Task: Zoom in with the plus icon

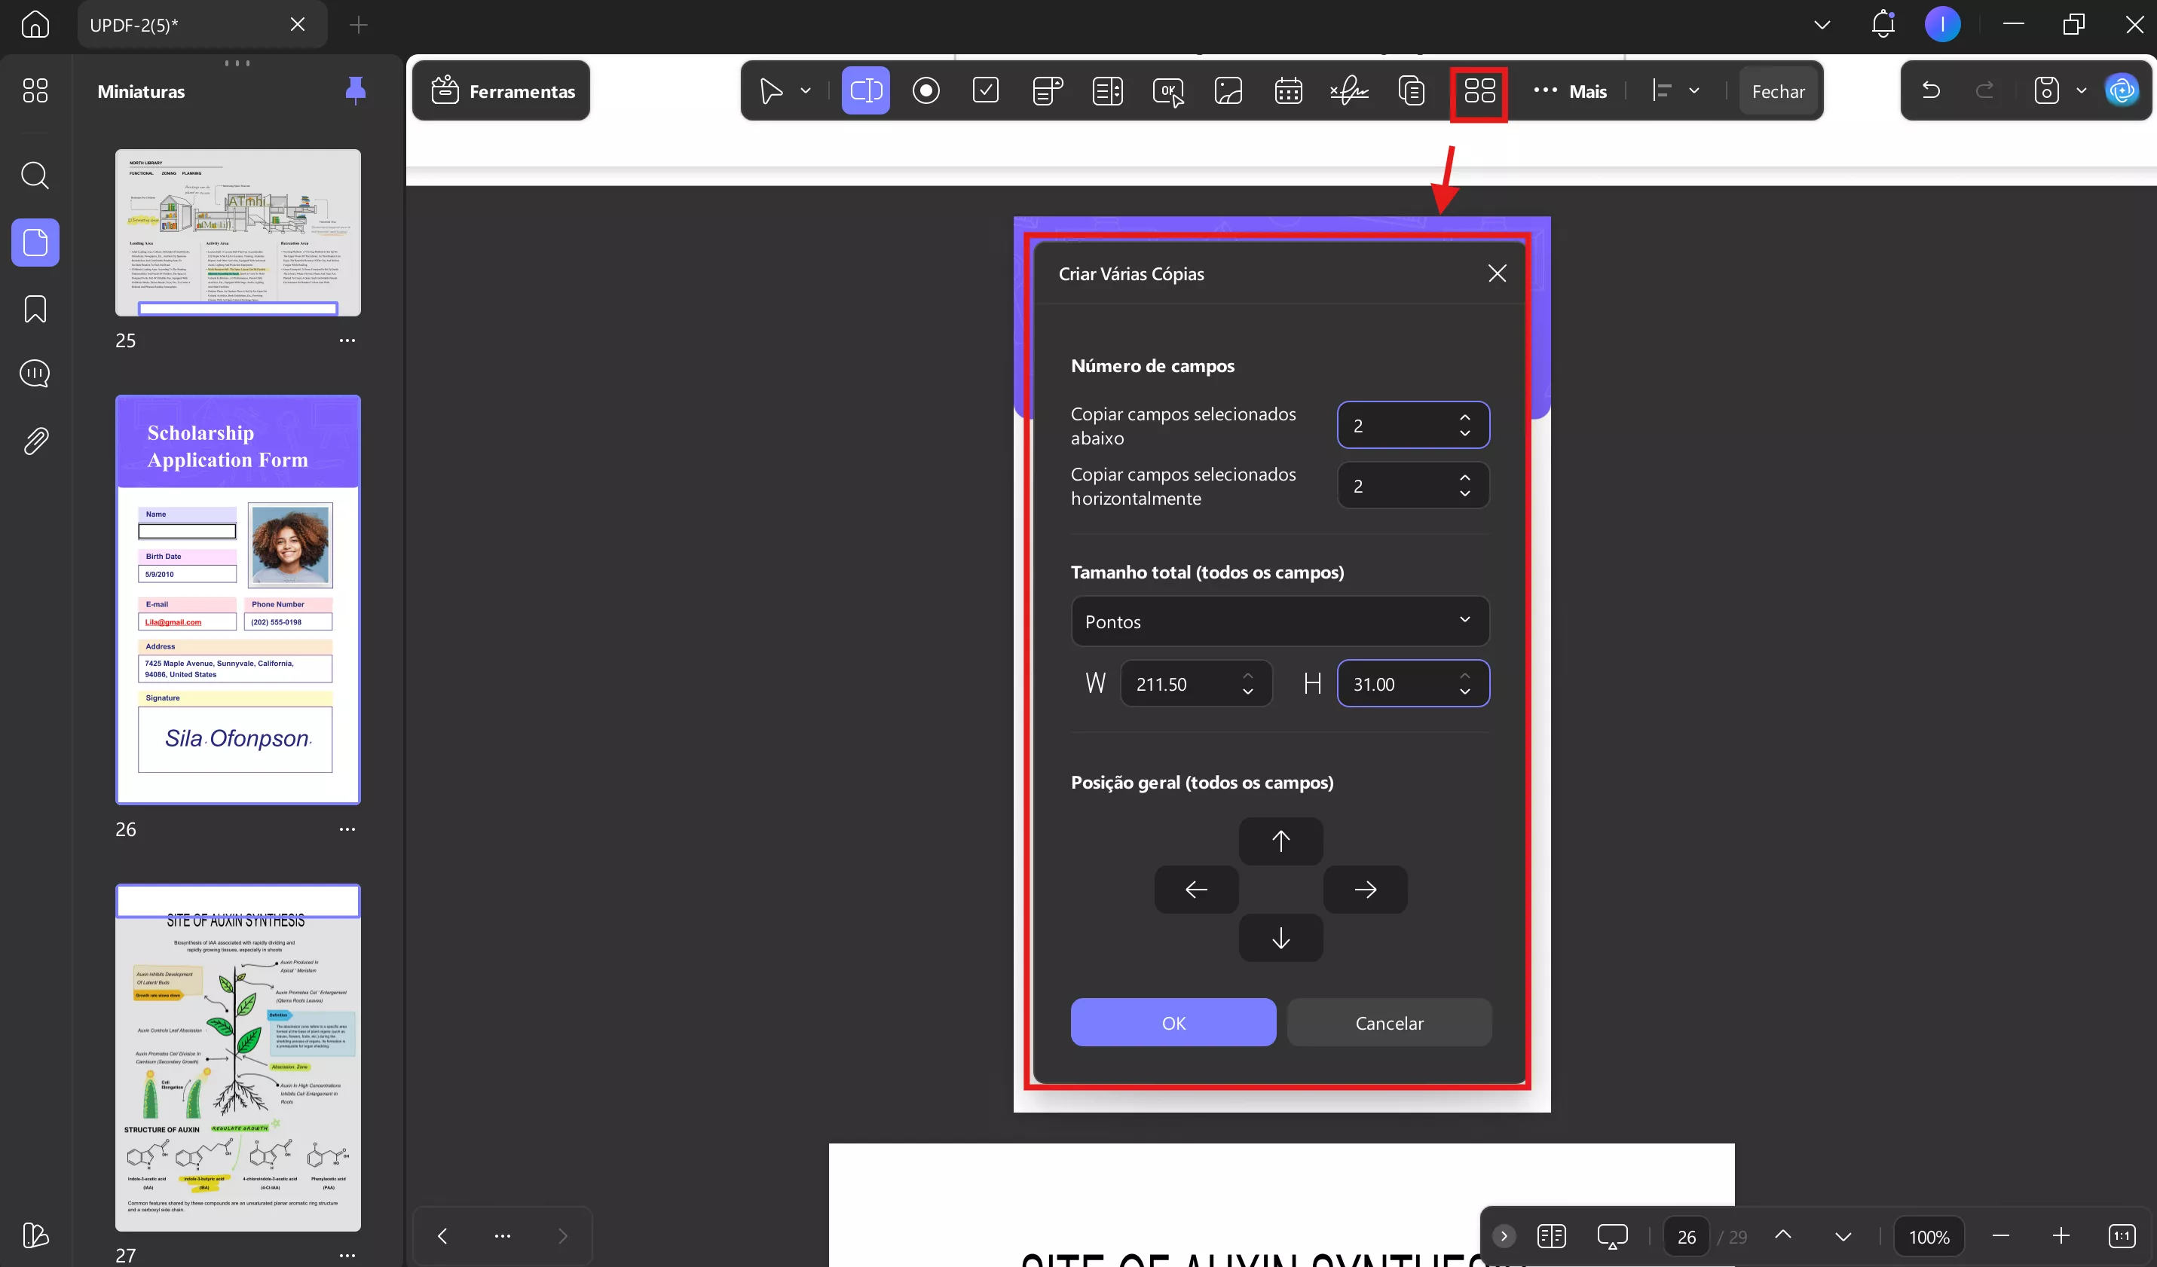Action: [2061, 1236]
